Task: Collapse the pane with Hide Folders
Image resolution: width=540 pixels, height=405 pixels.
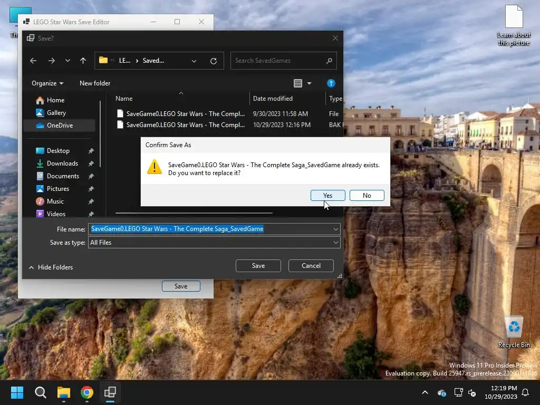Action: click(x=51, y=267)
